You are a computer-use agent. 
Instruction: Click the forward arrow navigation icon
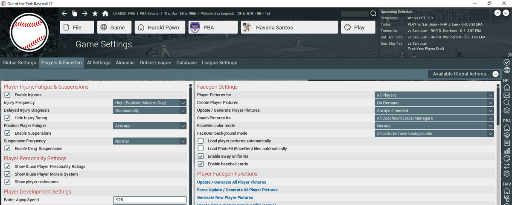click(x=85, y=14)
